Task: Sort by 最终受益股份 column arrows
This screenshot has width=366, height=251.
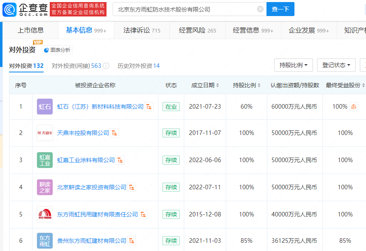Action: (x=364, y=85)
